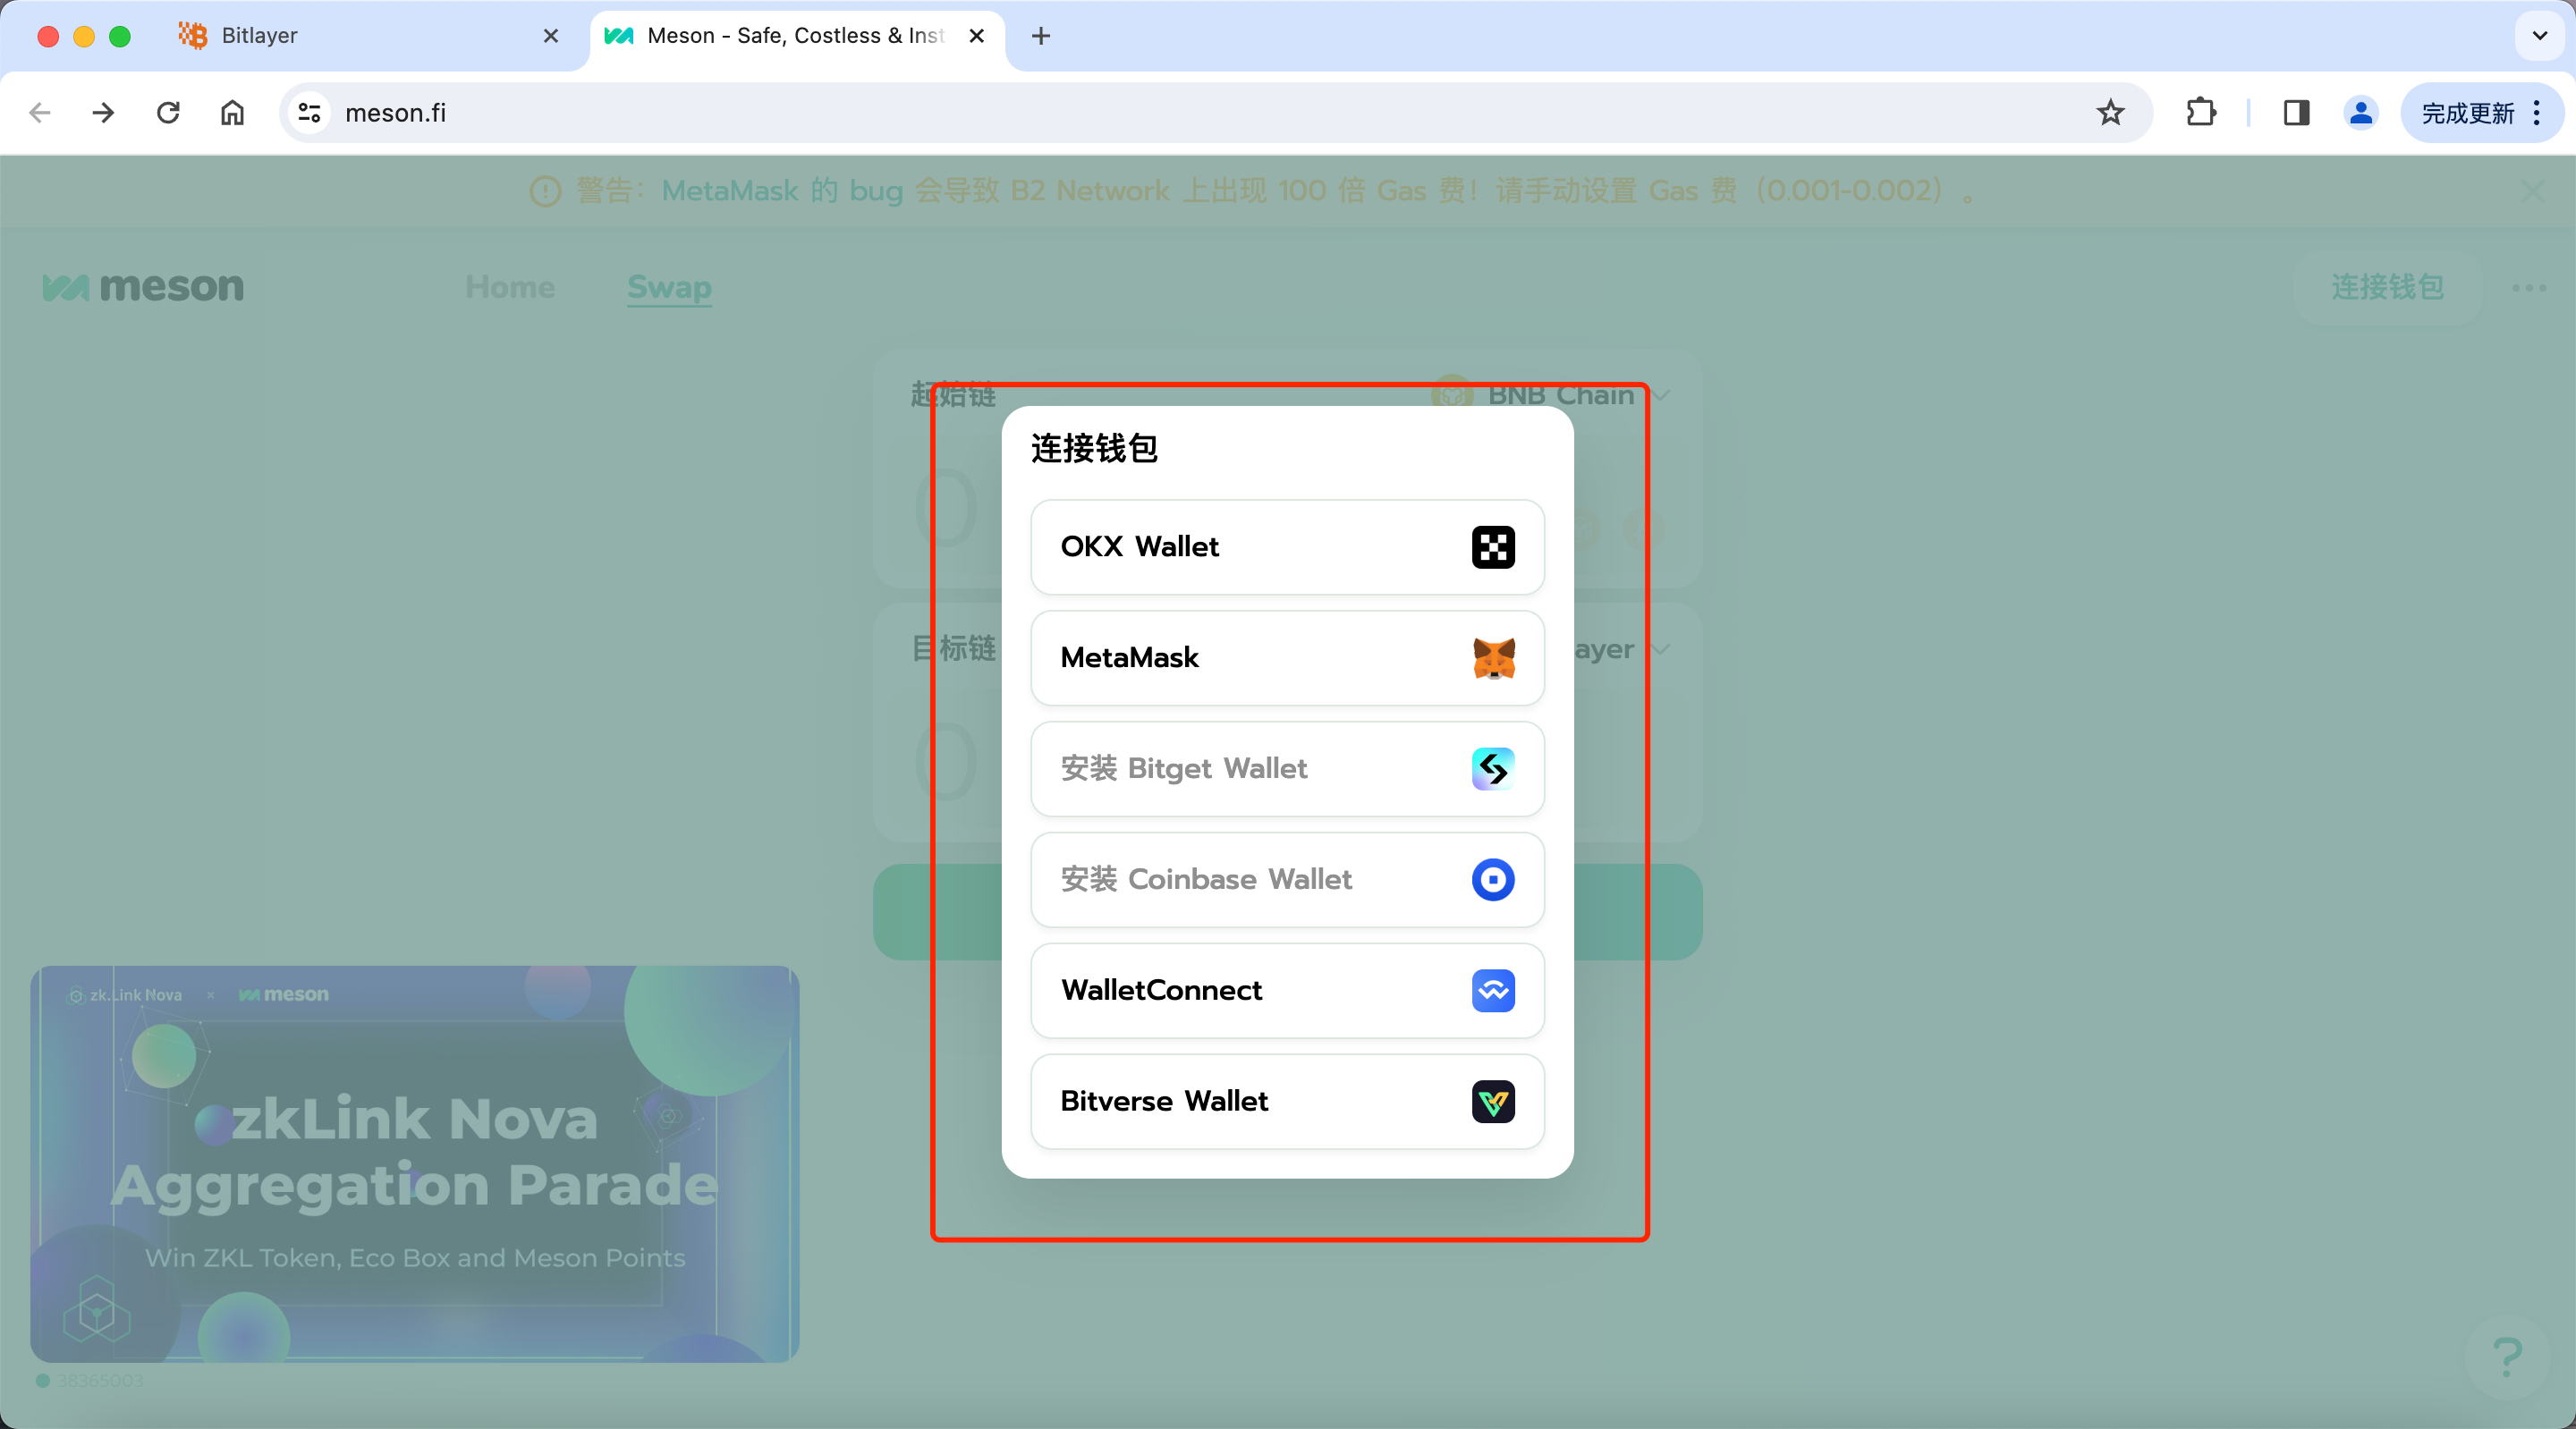Image resolution: width=2576 pixels, height=1429 pixels.
Task: Bookmark this page with star icon
Action: [x=2110, y=113]
